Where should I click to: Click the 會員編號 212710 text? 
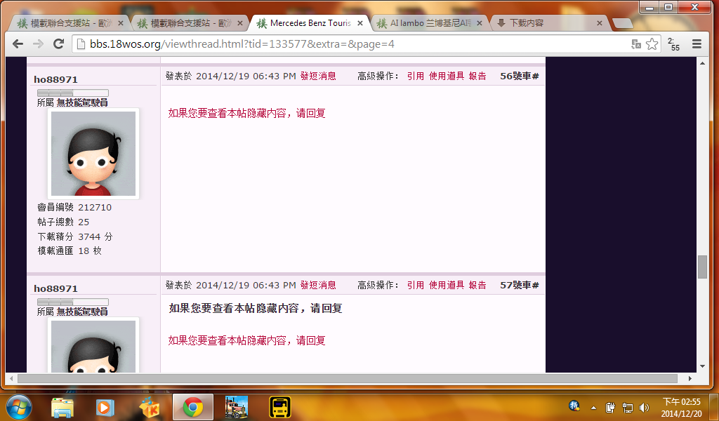74,208
